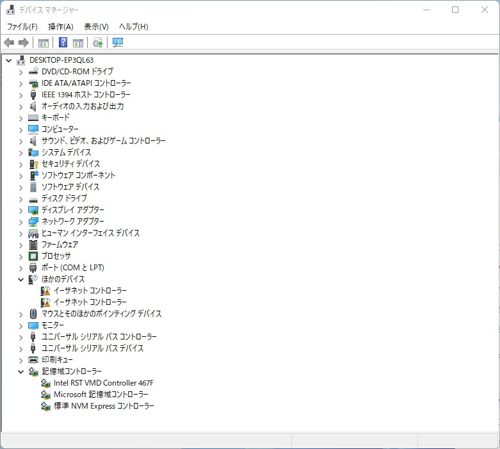
Task: Select the セキュリティ デバイス key icon
Action: 33,164
